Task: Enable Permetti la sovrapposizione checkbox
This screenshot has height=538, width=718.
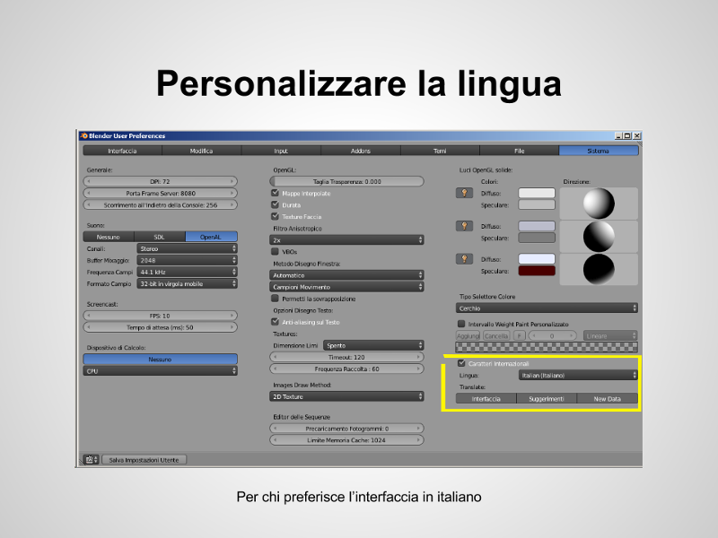Action: 276,299
